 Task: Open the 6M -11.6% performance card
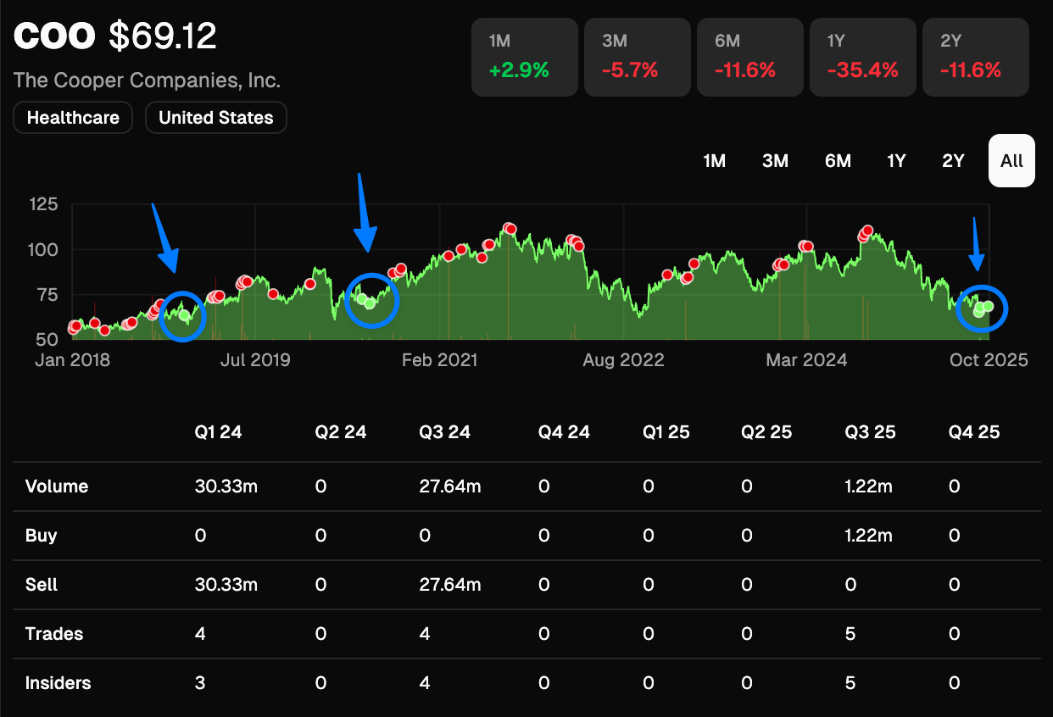point(749,57)
